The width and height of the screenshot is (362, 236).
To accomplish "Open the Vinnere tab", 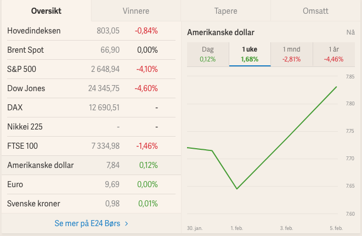I will tap(135, 11).
